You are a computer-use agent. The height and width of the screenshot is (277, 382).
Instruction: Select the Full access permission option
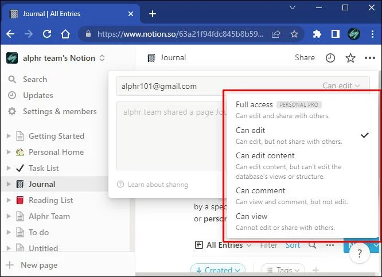point(302,110)
